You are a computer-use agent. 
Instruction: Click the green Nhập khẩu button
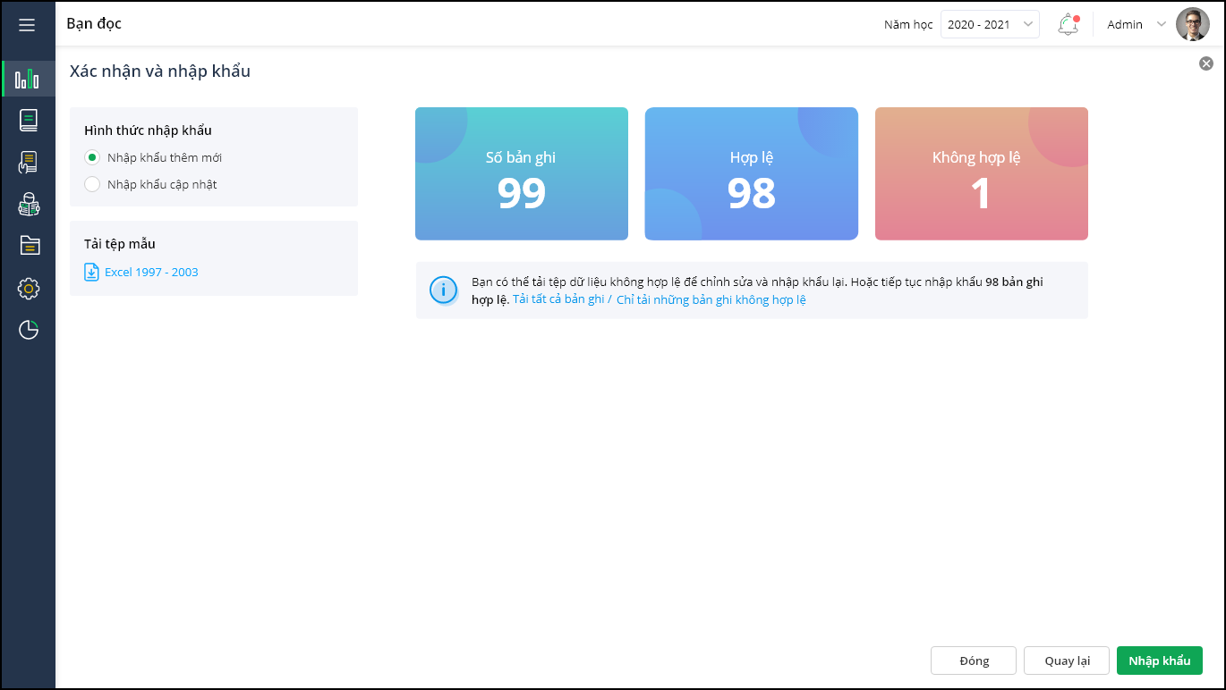click(1160, 661)
